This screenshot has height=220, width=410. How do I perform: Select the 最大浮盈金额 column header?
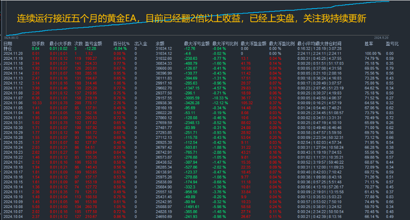click(x=253, y=44)
